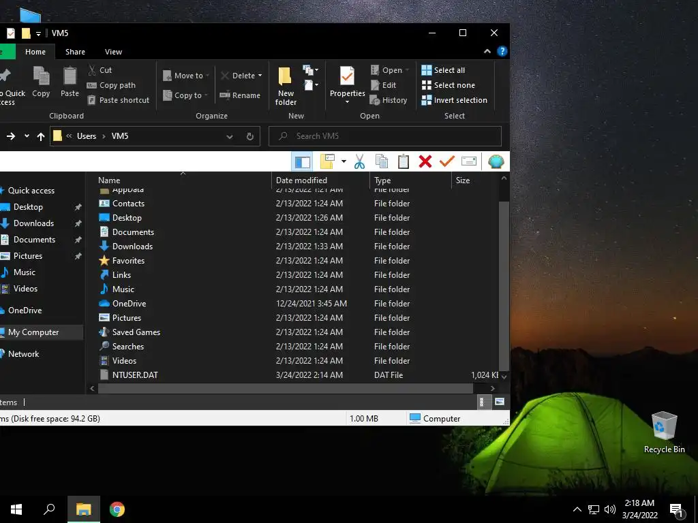
Task: Click Invert selection in ribbon
Action: tap(454, 100)
